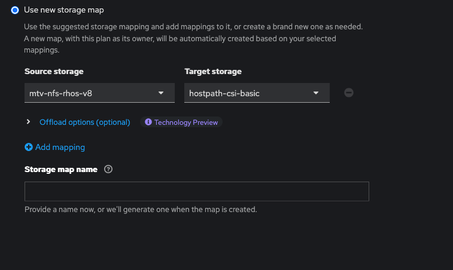453x270 pixels.
Task: Open the Storage map name help icon
Action: tap(108, 169)
